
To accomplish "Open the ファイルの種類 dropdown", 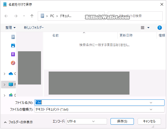I will coord(99,109).
